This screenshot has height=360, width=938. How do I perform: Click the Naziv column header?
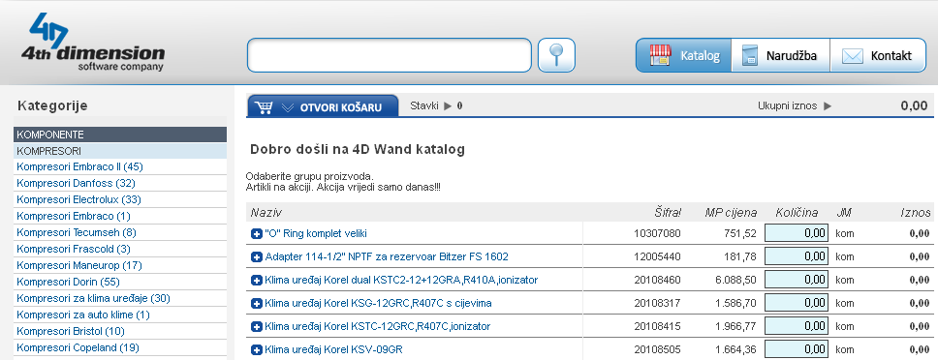(266, 213)
